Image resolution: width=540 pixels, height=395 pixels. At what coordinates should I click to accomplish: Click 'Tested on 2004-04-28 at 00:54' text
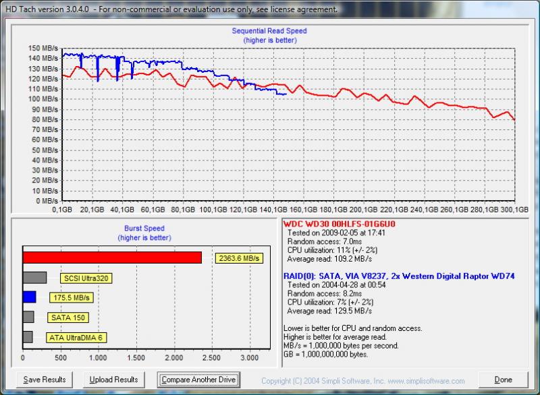[336, 284]
